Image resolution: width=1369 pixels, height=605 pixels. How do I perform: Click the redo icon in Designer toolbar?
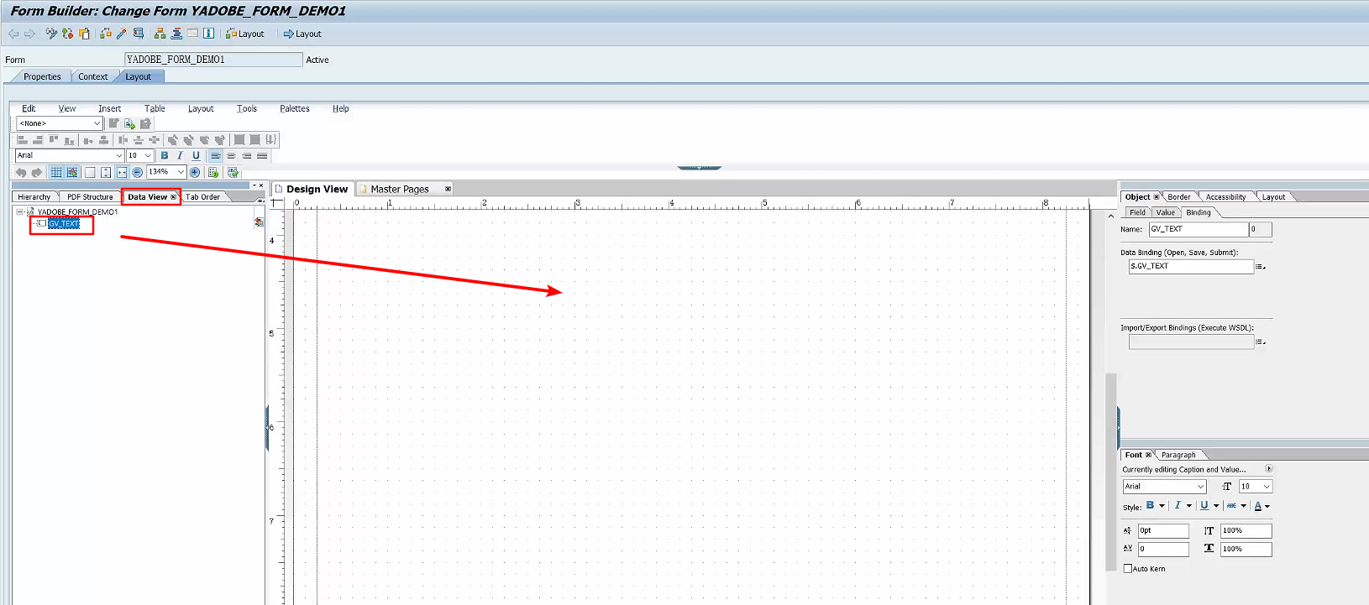click(37, 172)
